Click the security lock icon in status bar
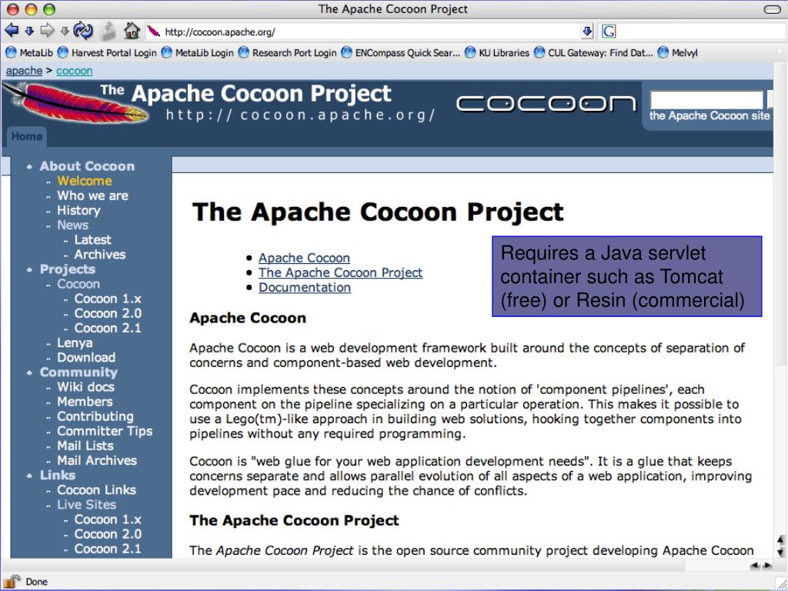The height and width of the screenshot is (591, 788). click(x=11, y=582)
